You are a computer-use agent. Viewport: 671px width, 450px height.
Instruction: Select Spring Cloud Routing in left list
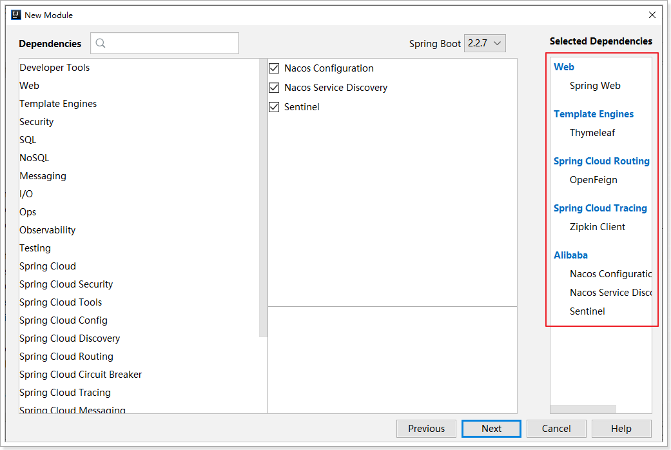point(66,357)
